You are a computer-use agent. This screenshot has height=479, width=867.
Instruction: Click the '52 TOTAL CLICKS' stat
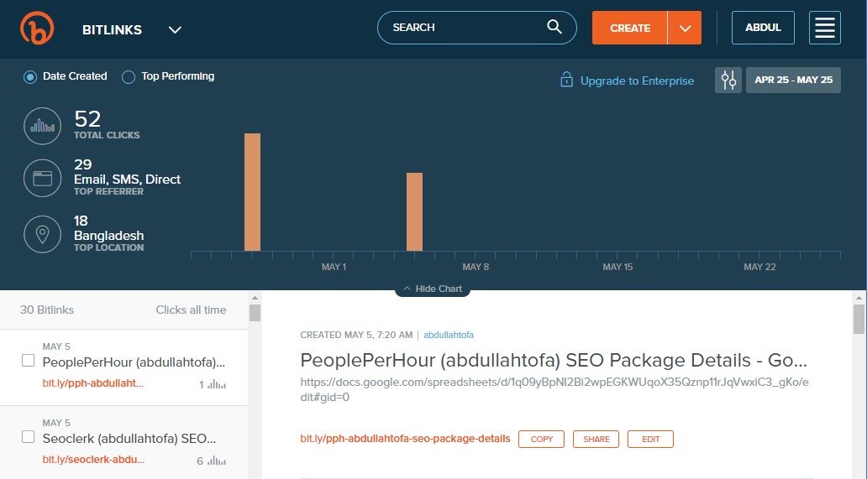[x=107, y=124]
